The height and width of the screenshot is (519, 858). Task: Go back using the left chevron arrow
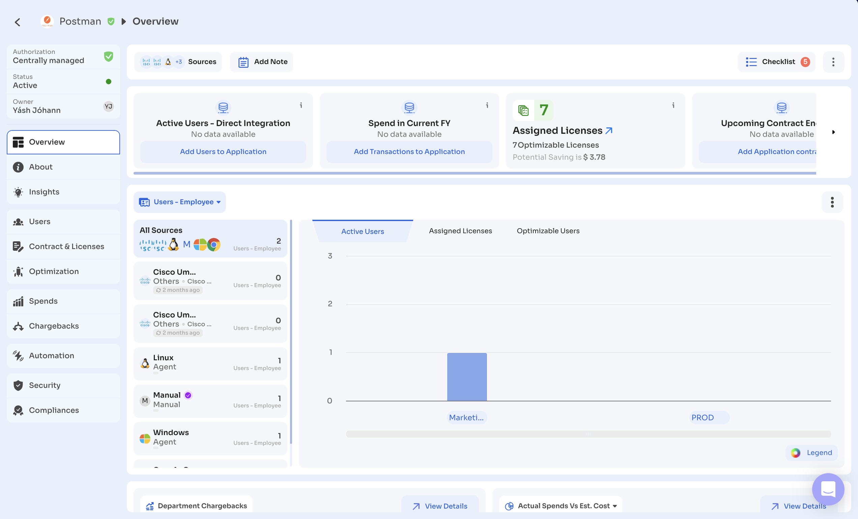(x=18, y=22)
